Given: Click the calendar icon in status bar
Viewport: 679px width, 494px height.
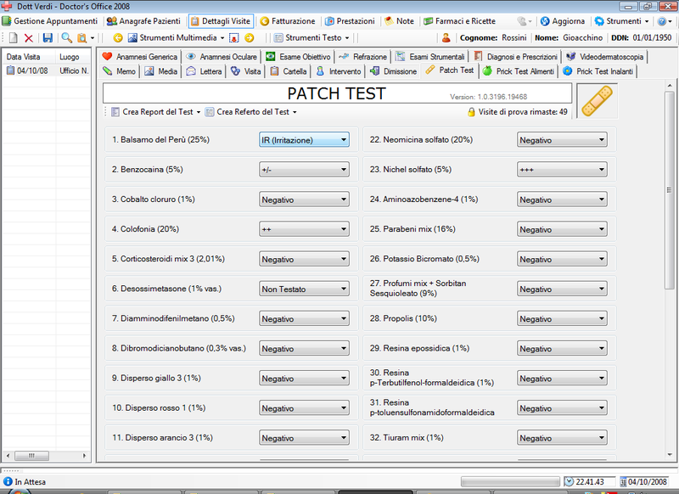Looking at the screenshot, I should pos(623,482).
